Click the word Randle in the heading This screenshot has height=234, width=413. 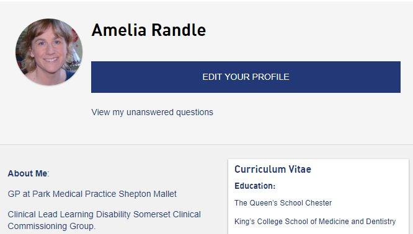coord(179,30)
